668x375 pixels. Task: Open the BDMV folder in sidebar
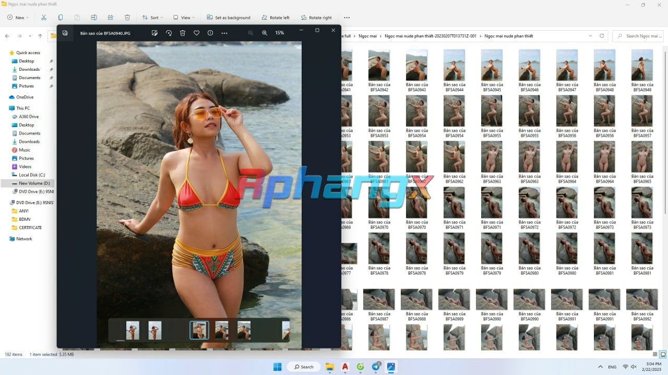[x=25, y=219]
